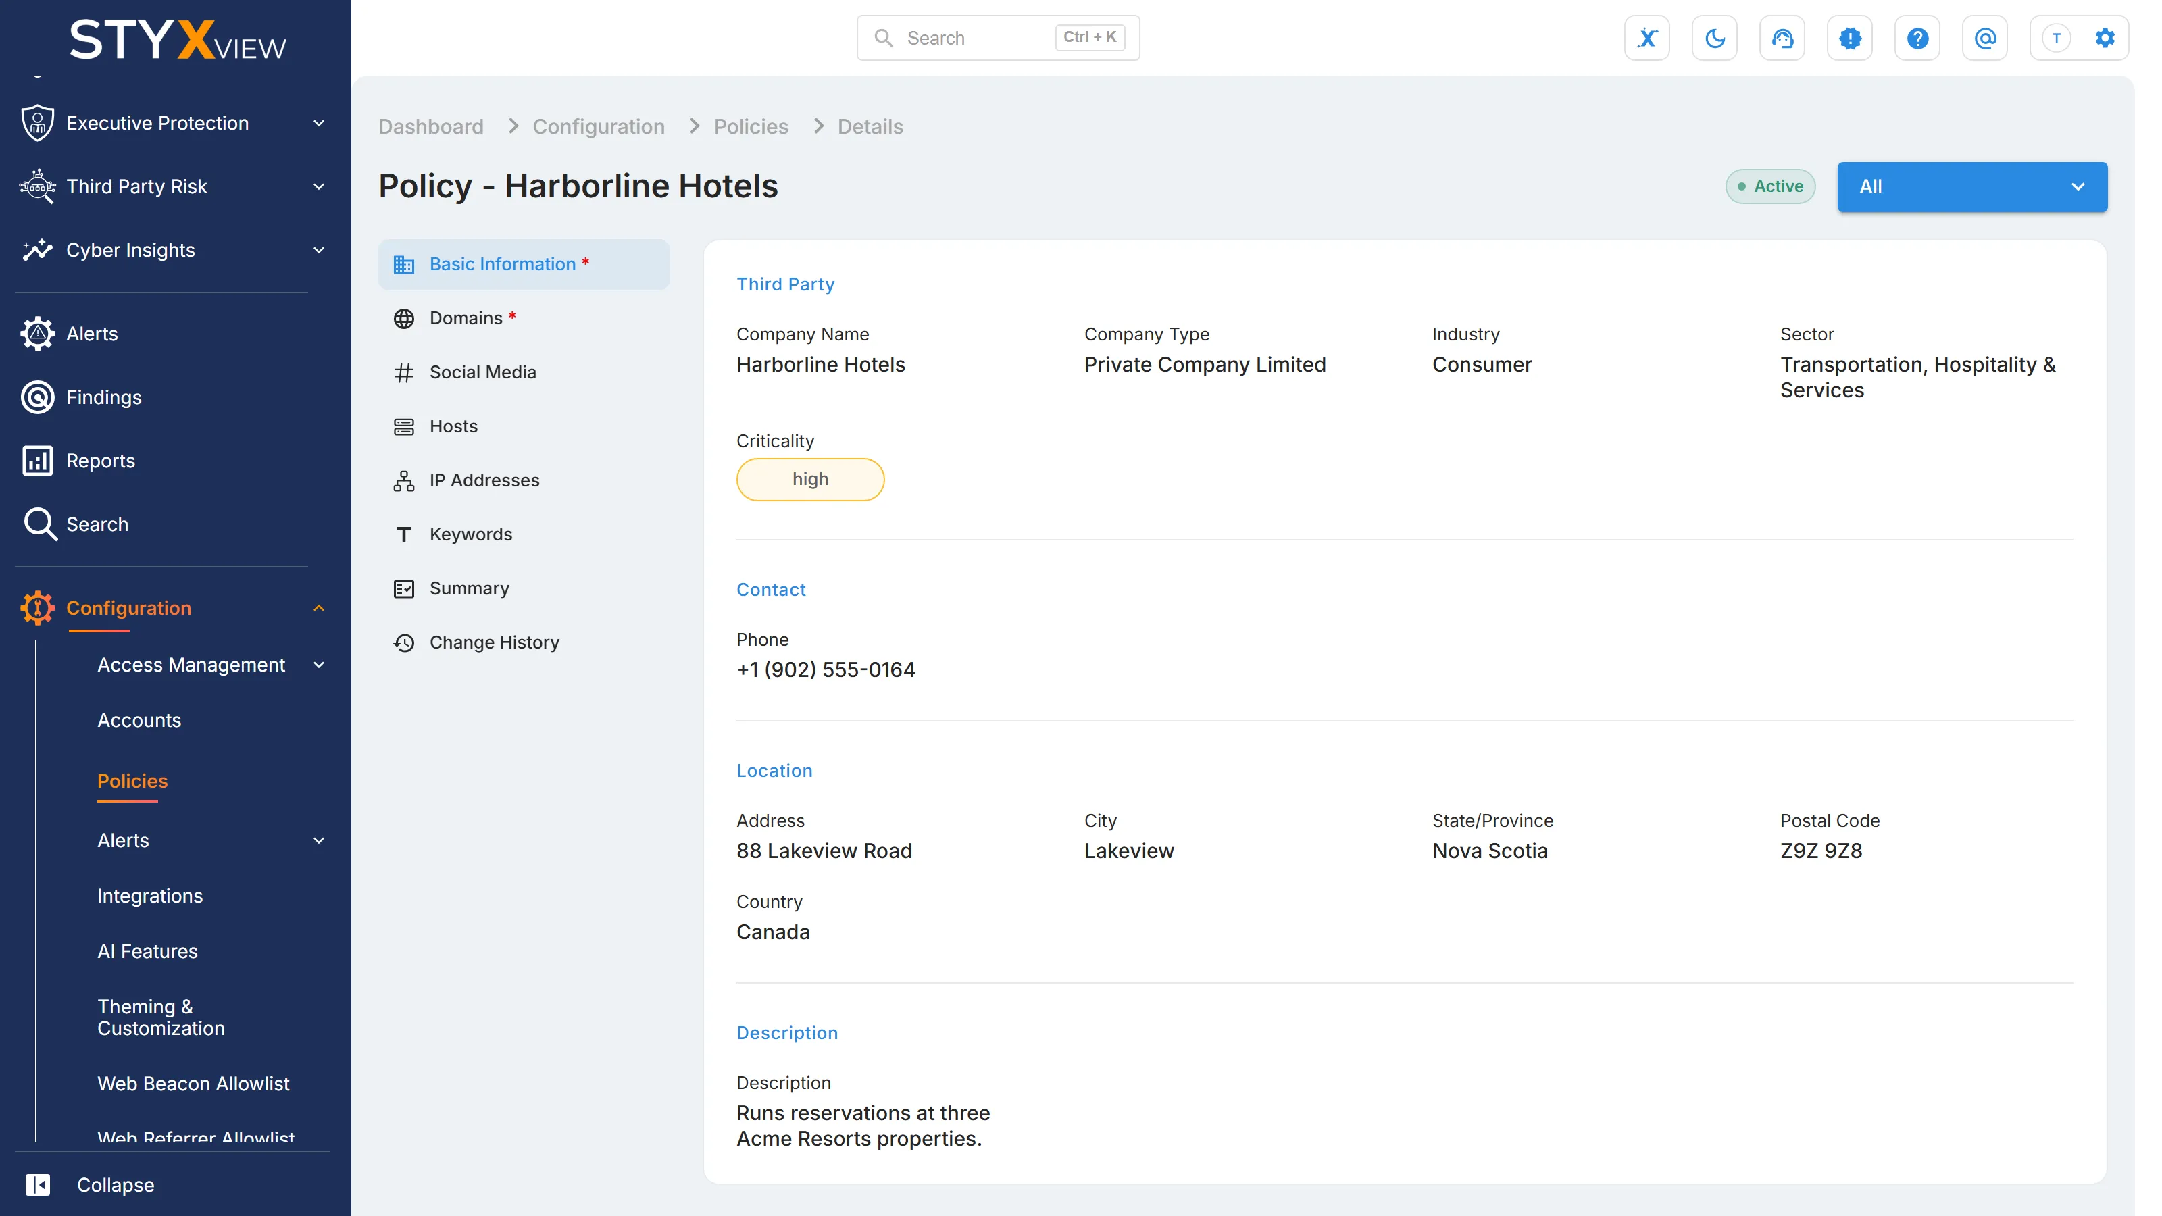Click the Summary checklist icon

pyautogui.click(x=404, y=589)
